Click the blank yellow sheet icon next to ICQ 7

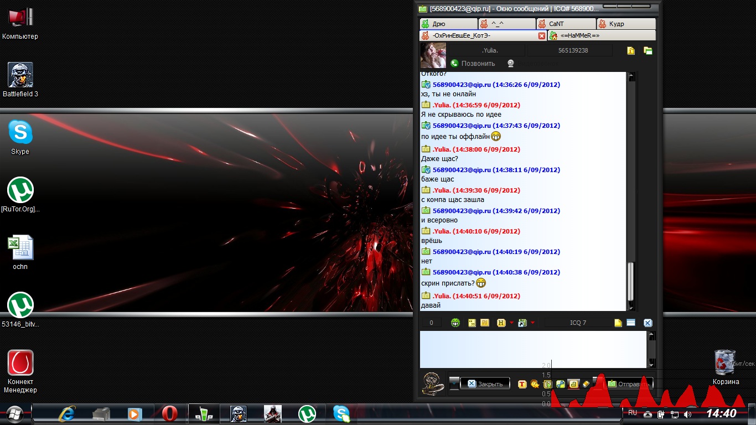[x=618, y=323]
